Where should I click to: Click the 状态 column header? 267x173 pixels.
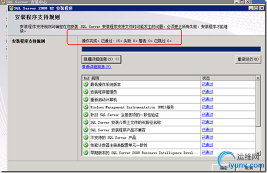[x=228, y=78]
